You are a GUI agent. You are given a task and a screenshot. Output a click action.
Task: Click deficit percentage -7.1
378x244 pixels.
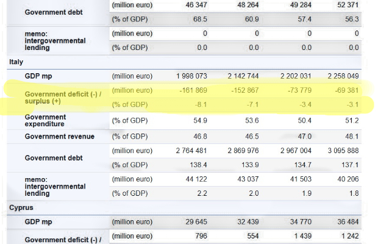pos(252,105)
